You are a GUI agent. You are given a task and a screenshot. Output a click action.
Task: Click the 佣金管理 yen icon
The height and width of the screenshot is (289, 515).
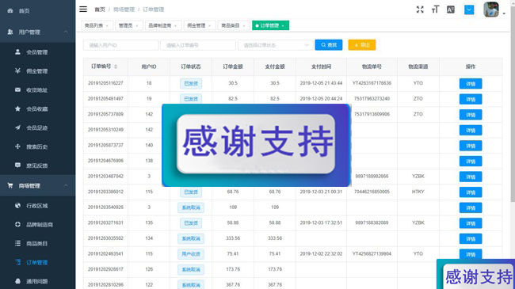pos(17,70)
